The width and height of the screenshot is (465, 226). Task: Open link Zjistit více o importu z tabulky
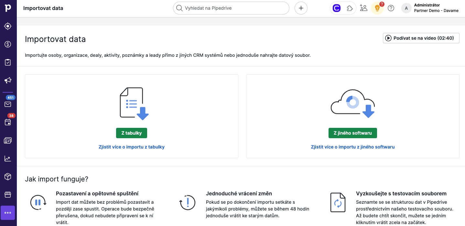(x=131, y=147)
